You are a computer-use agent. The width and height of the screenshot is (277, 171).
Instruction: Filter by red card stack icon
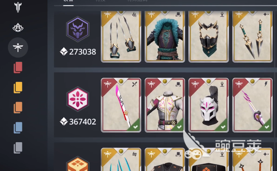18,67
